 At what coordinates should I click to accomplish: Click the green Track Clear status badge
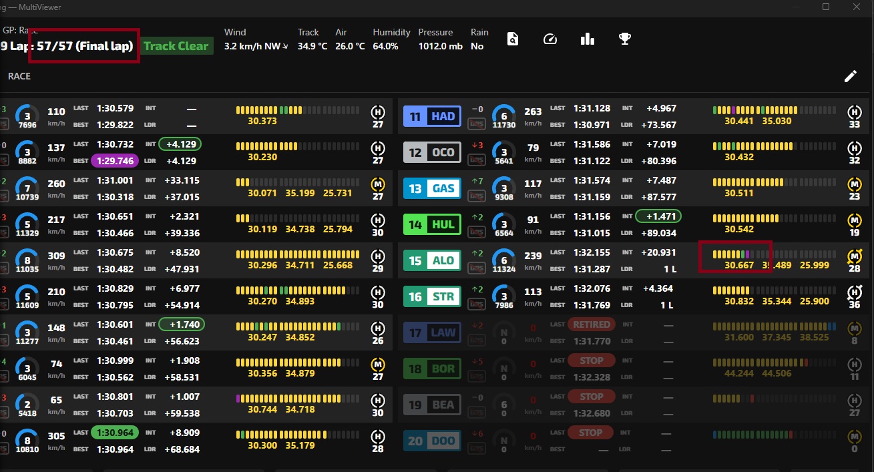click(176, 46)
